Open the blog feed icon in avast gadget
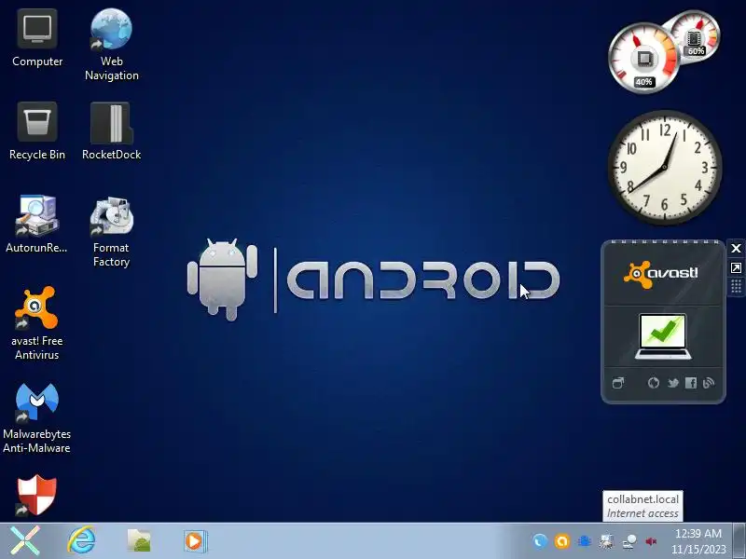The image size is (746, 559). click(709, 383)
